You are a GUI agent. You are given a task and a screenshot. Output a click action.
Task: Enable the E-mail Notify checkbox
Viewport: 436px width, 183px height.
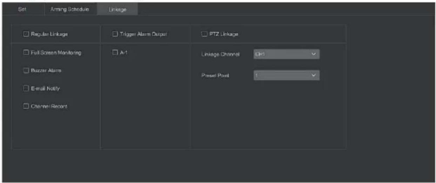pyautogui.click(x=25, y=89)
